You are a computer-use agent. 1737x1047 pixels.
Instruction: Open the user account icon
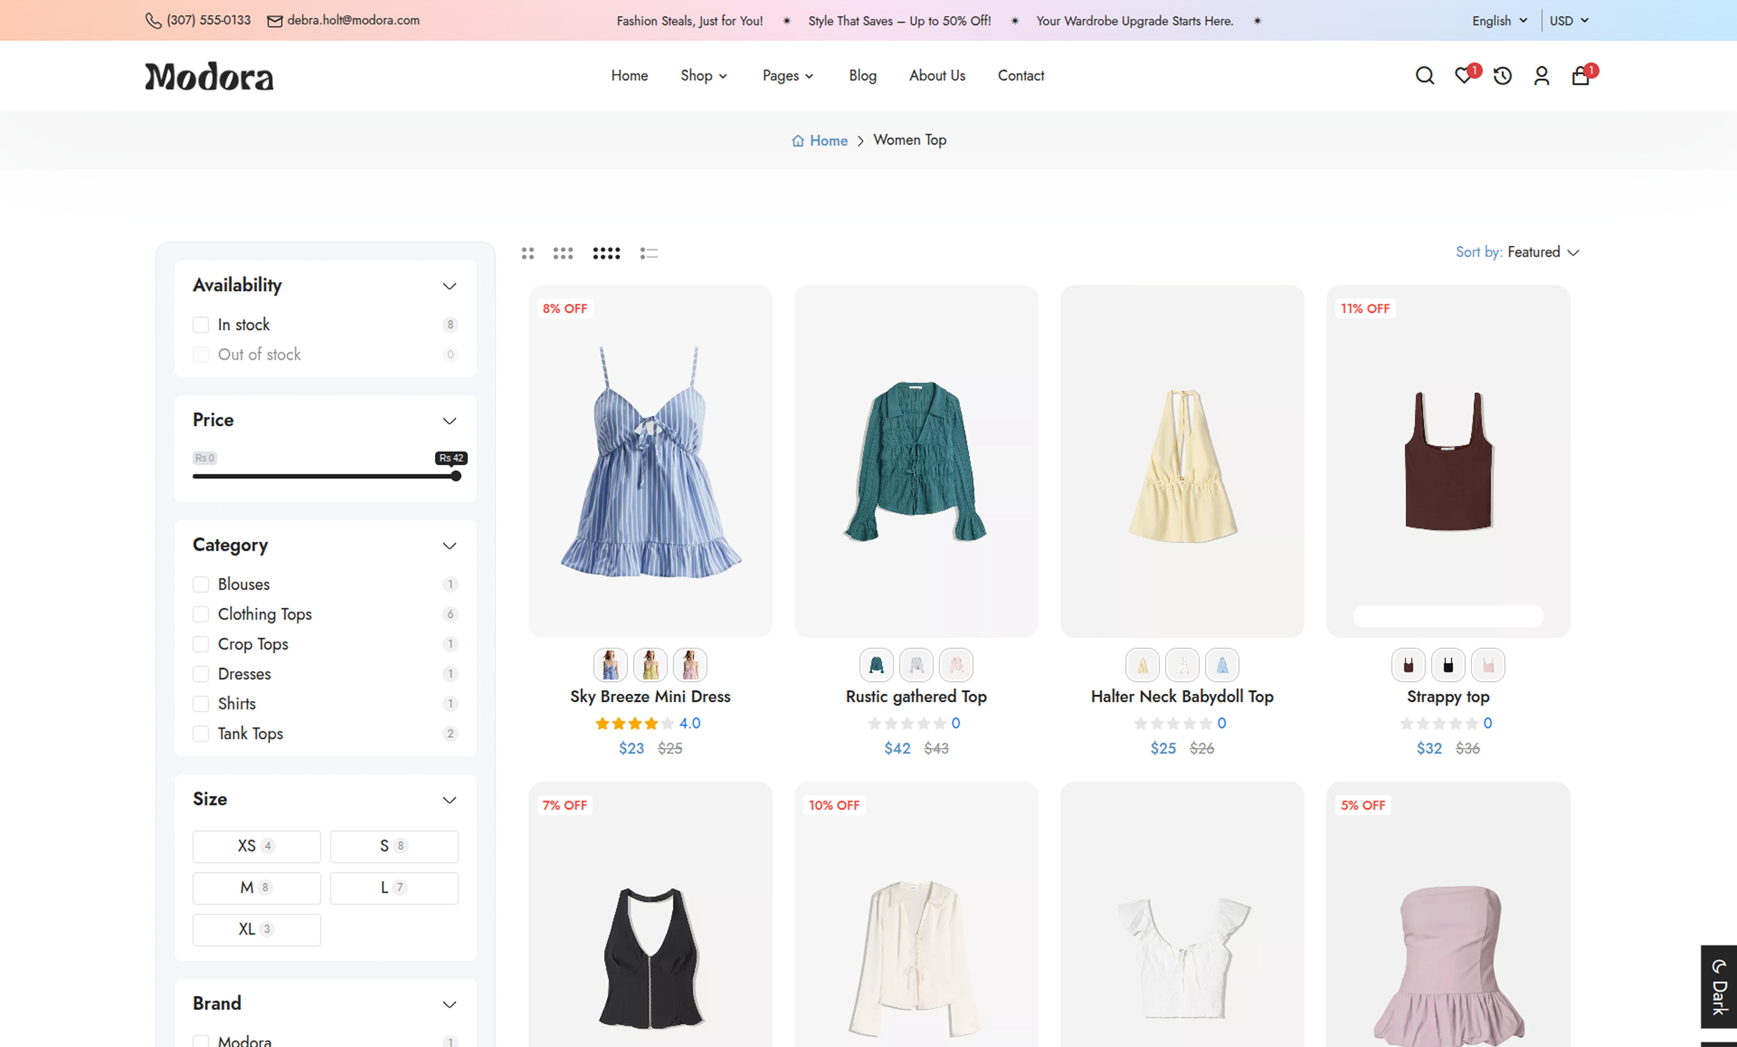pyautogui.click(x=1541, y=75)
